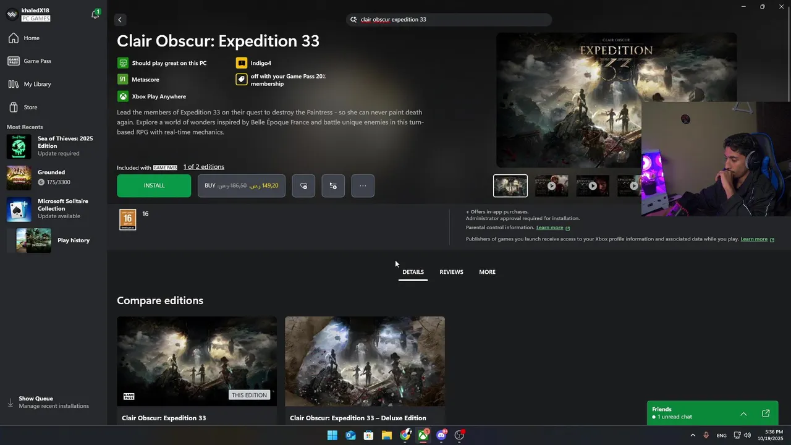Screen dimensions: 791x445
Task: Open Grounded from Most Recents
Action: (54, 177)
